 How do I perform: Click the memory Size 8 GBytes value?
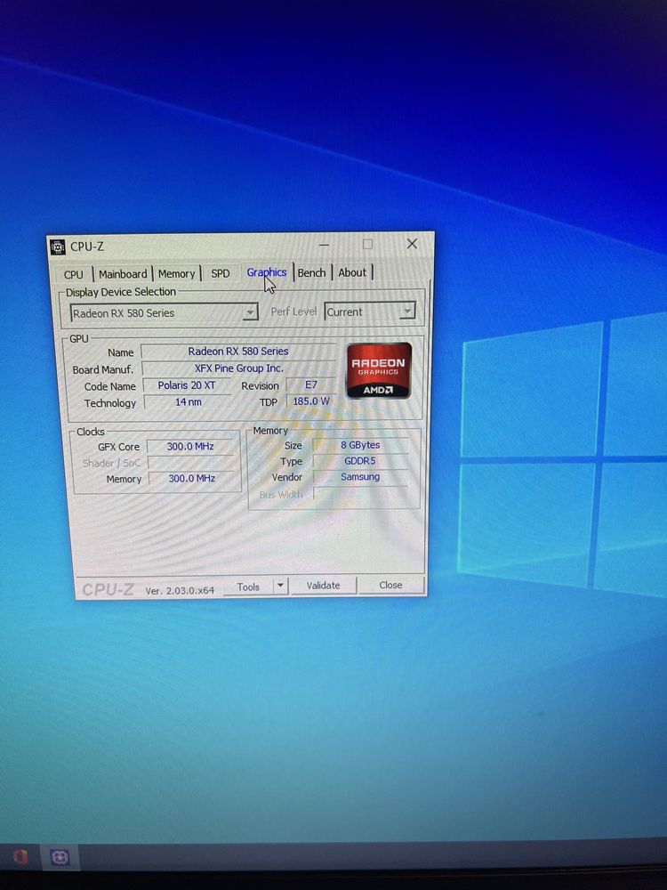[360, 445]
